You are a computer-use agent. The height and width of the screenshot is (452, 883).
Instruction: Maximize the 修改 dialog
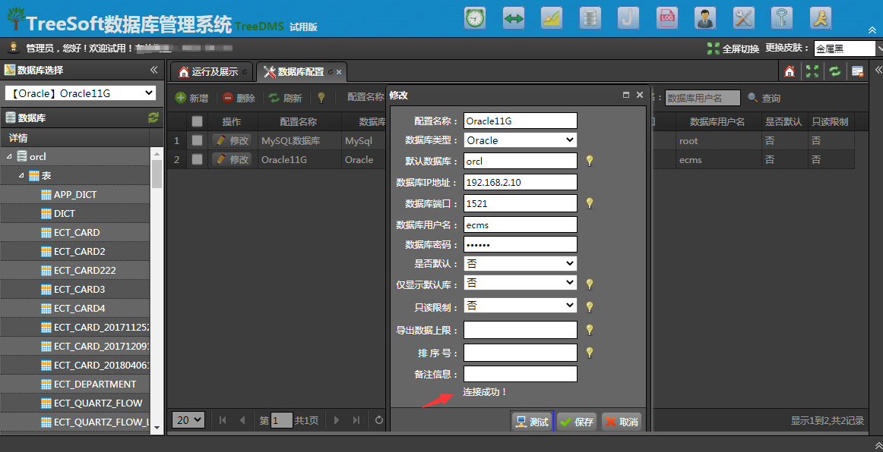click(626, 95)
